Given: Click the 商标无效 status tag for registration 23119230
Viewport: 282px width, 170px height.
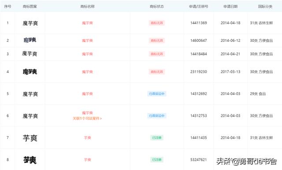Looking at the screenshot, I should tap(157, 72).
